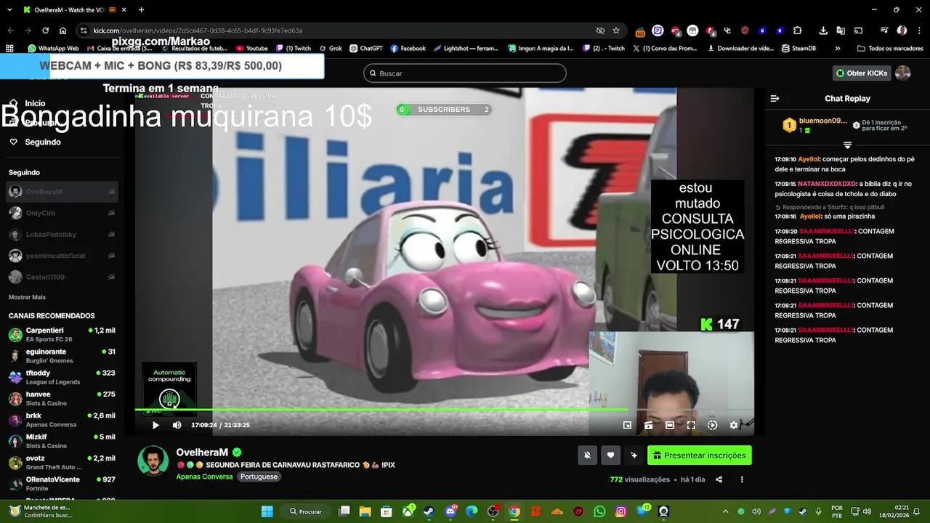Open Carpentieri recommended channel

tap(62, 334)
